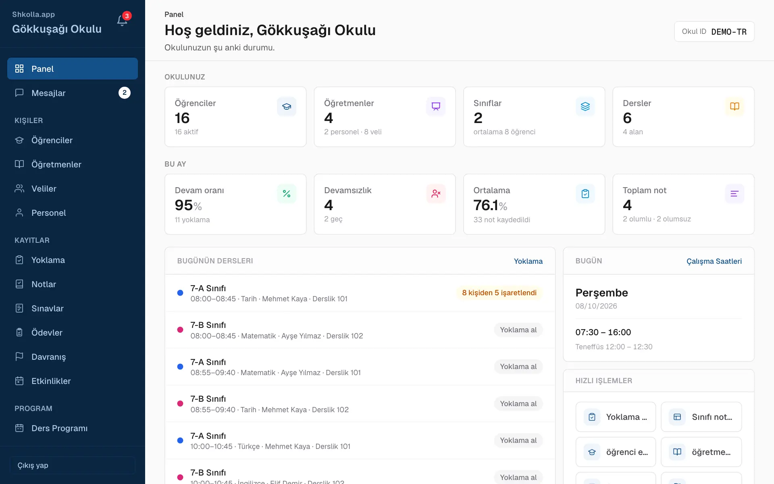774x484 pixels.
Task: Open Mesajlar in the sidebar
Action: tap(73, 93)
